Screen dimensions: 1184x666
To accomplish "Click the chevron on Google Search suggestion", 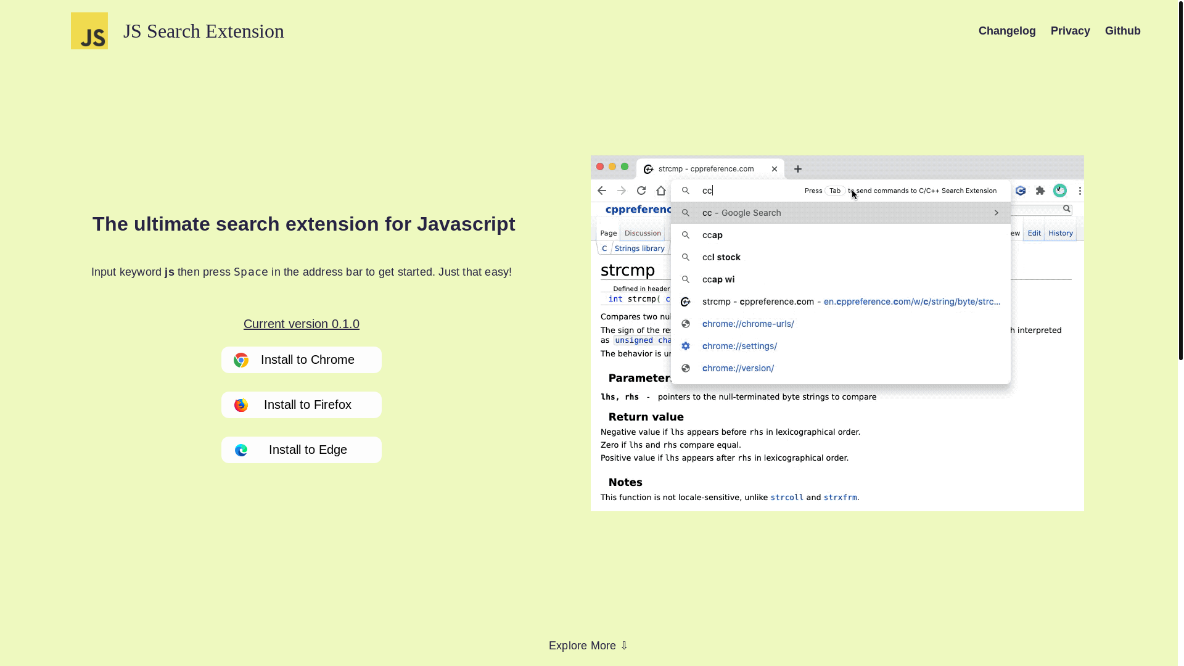I will click(x=996, y=213).
